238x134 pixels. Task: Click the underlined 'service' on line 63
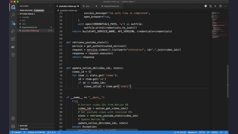pyautogui.click(x=92, y=50)
